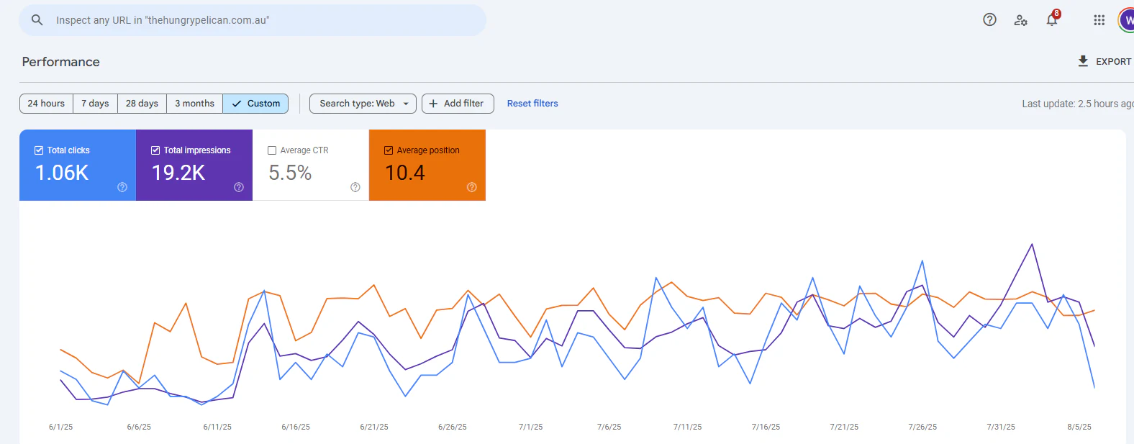Click the 6/11/25 axis label

[x=217, y=427]
